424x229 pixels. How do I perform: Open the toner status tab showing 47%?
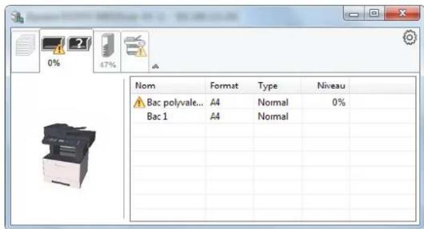click(108, 51)
